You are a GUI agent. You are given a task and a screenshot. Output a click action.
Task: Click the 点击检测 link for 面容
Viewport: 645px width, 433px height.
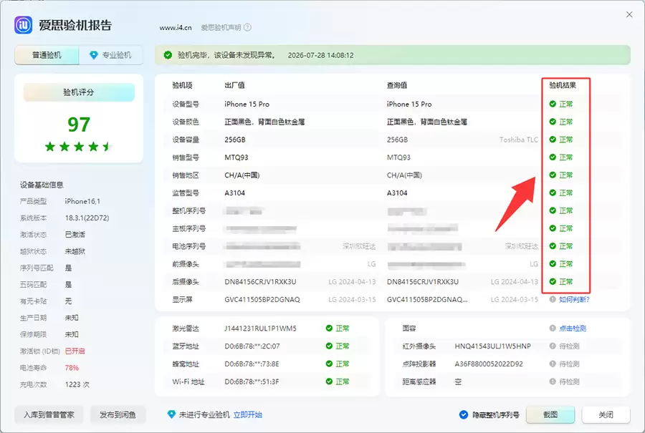coord(573,329)
